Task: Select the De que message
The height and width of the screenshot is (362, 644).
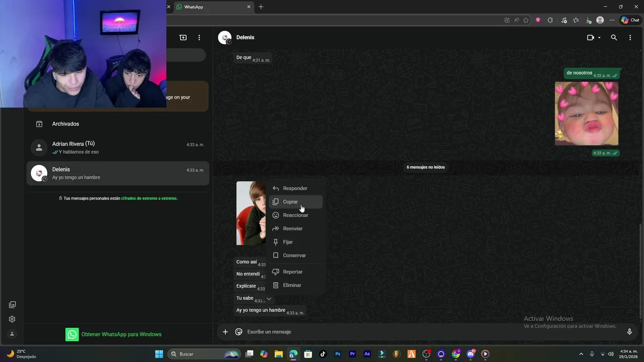Action: pos(253,58)
